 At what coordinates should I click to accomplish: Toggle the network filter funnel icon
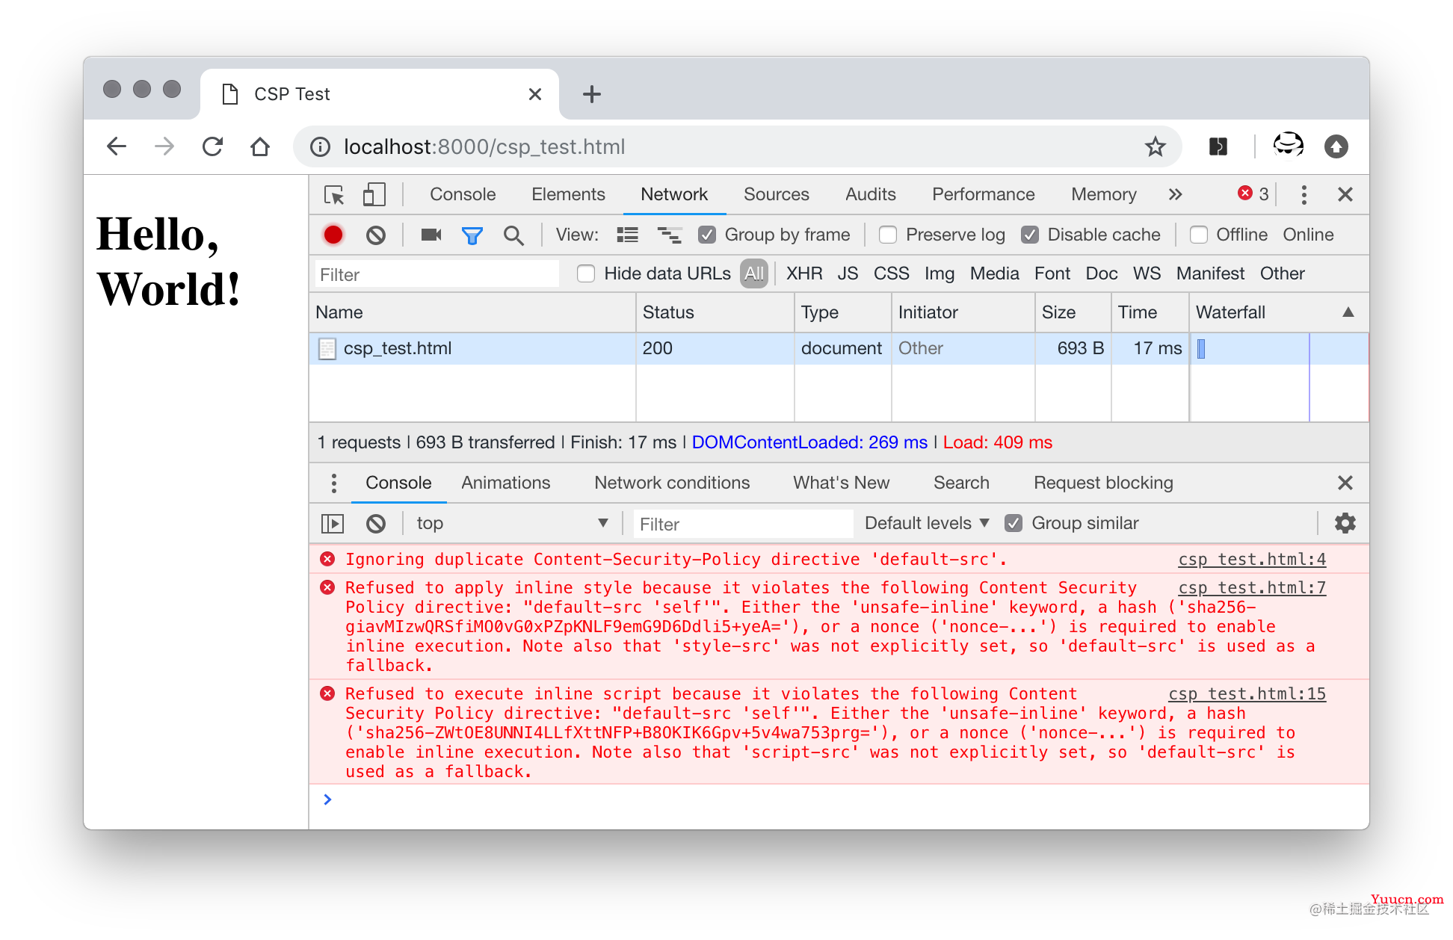[x=472, y=236]
